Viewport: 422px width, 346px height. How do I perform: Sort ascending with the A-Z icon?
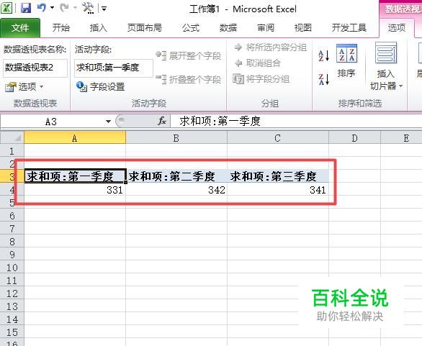click(324, 55)
